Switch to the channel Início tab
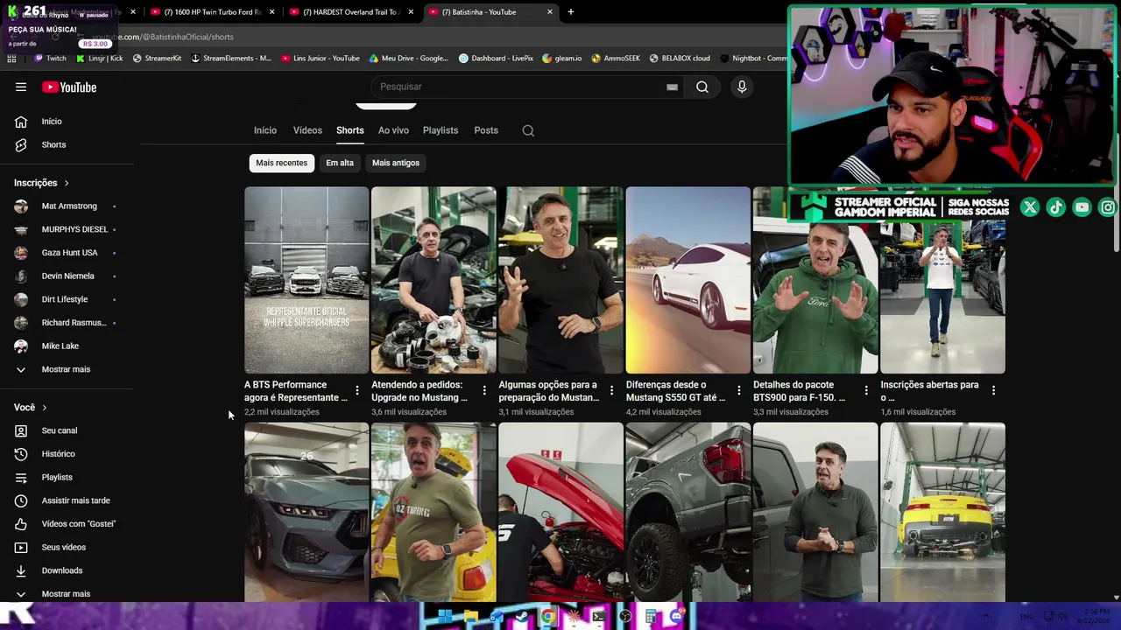The height and width of the screenshot is (630, 1121). click(265, 130)
